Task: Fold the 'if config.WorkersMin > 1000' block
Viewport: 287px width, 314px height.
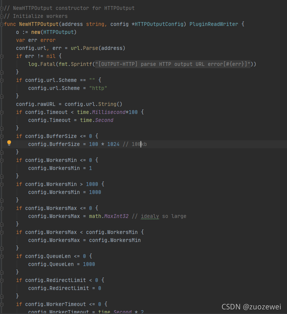Action: pos(2,185)
